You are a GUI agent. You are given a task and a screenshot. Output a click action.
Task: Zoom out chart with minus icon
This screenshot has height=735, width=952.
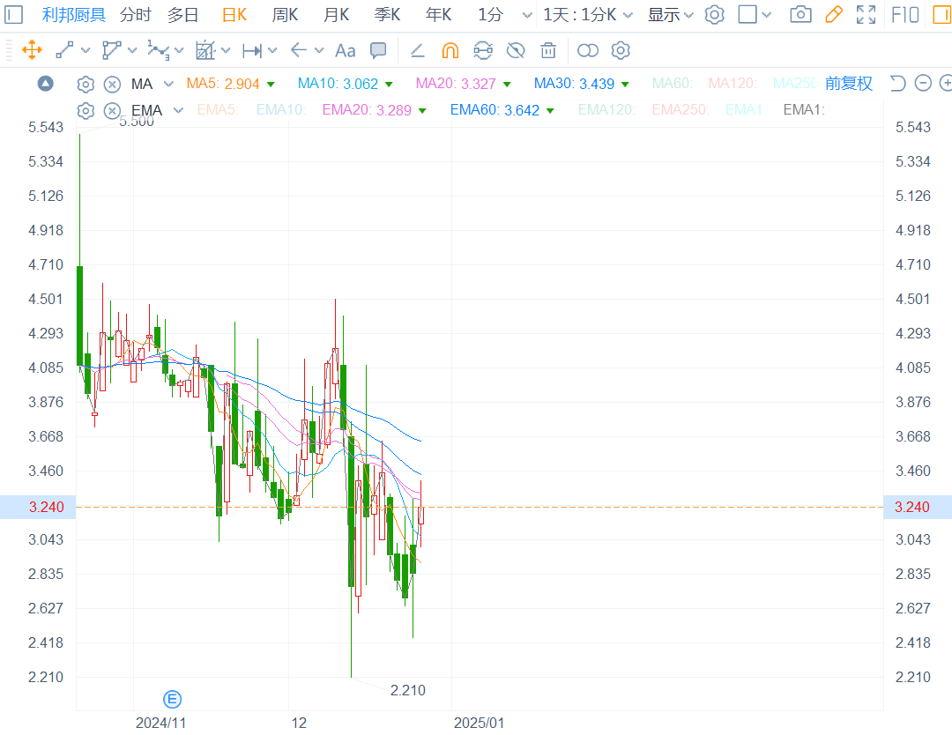[923, 83]
